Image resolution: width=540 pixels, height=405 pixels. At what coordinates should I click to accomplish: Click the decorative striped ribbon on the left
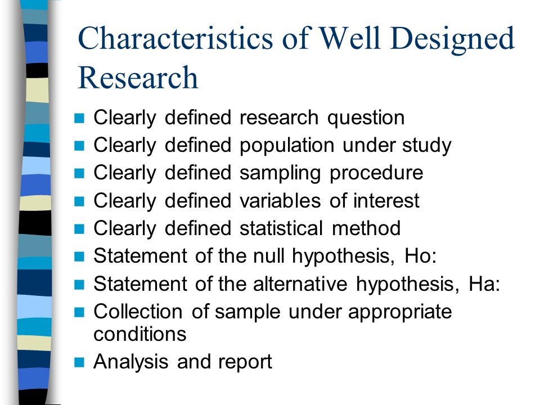coord(35,202)
